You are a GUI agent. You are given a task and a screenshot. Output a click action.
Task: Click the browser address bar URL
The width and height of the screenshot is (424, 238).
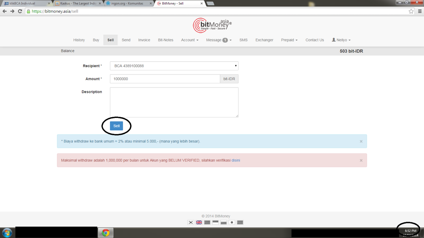55,11
